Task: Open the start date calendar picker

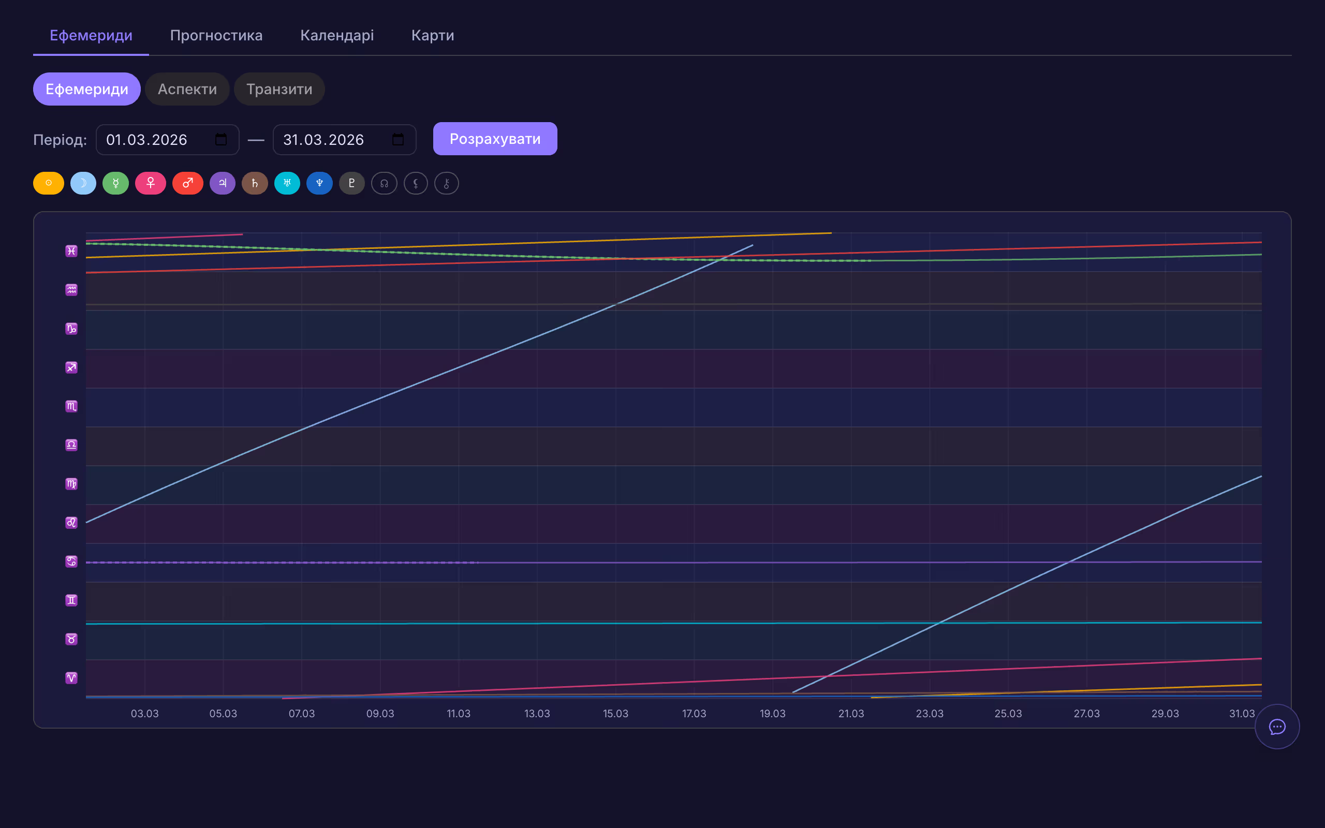Action: [220, 140]
